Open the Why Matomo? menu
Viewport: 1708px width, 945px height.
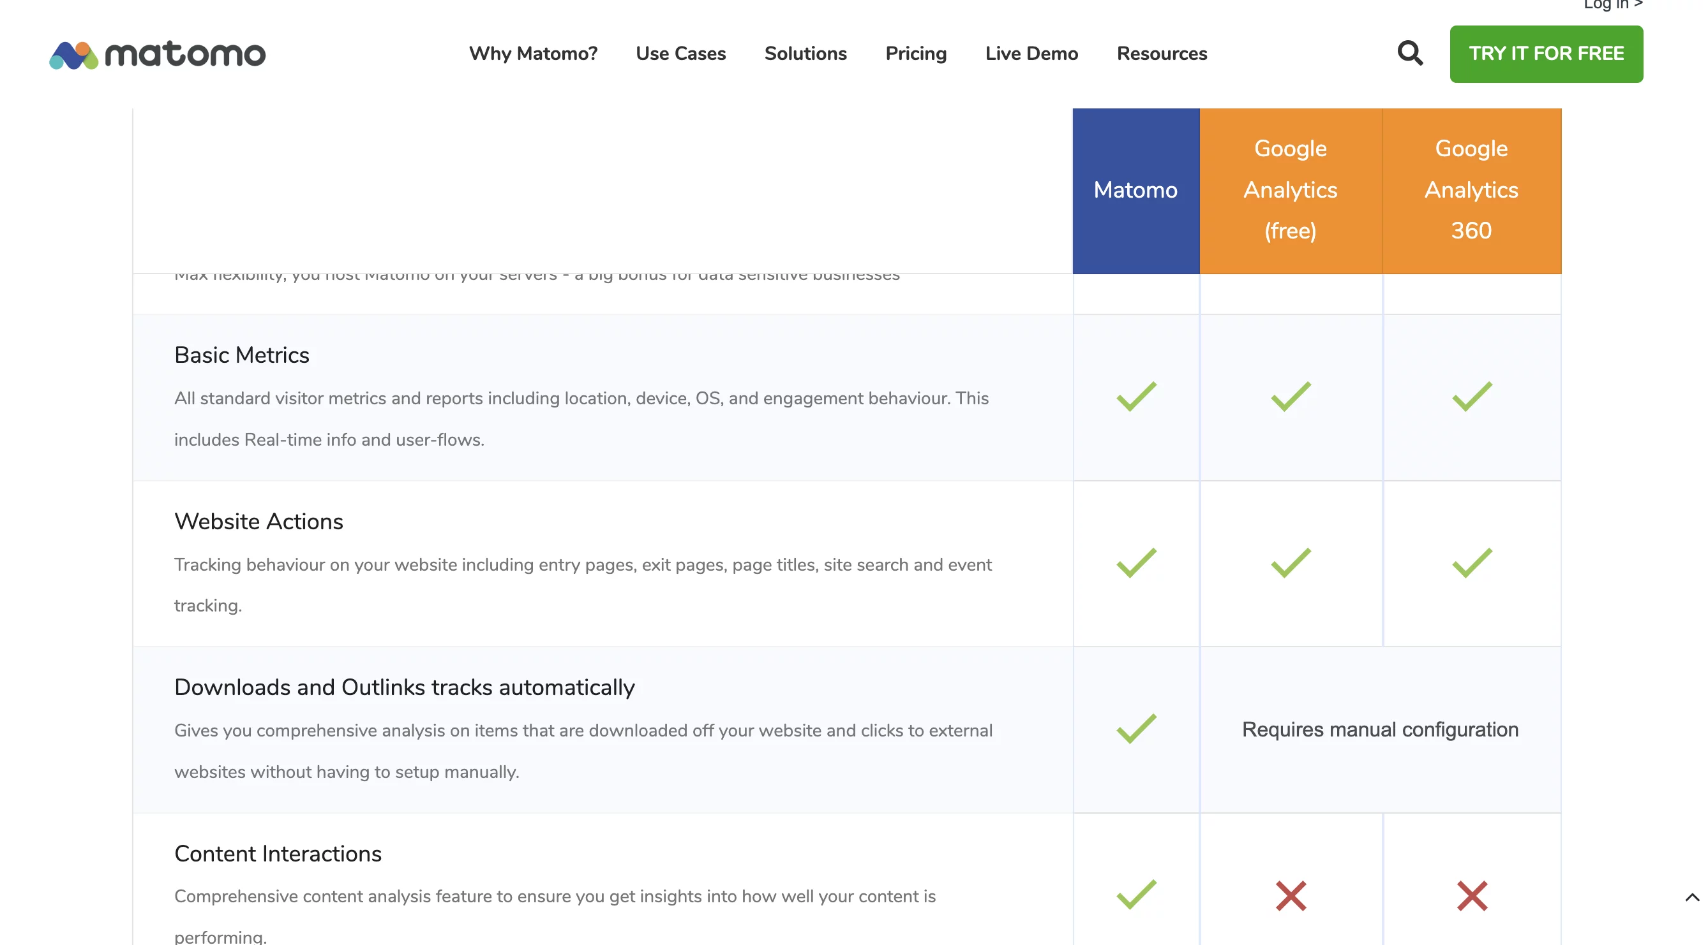[533, 54]
